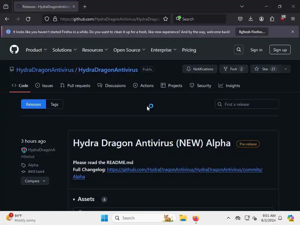Click Sign in
The height and width of the screenshot is (225, 300).
click(x=256, y=50)
